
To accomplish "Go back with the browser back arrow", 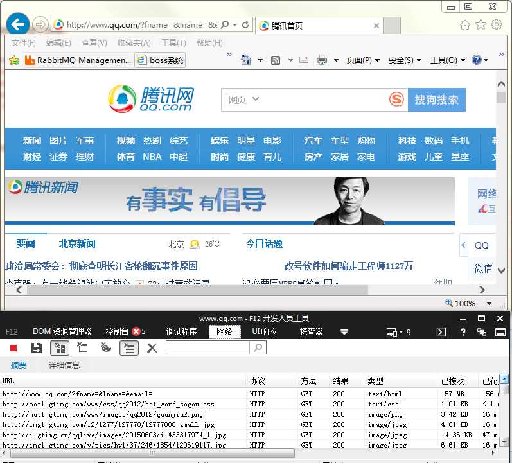I will click(17, 24).
